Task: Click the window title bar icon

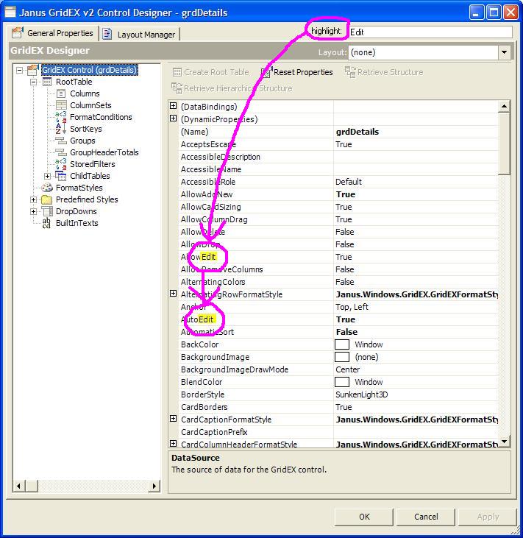Action: coord(10,13)
